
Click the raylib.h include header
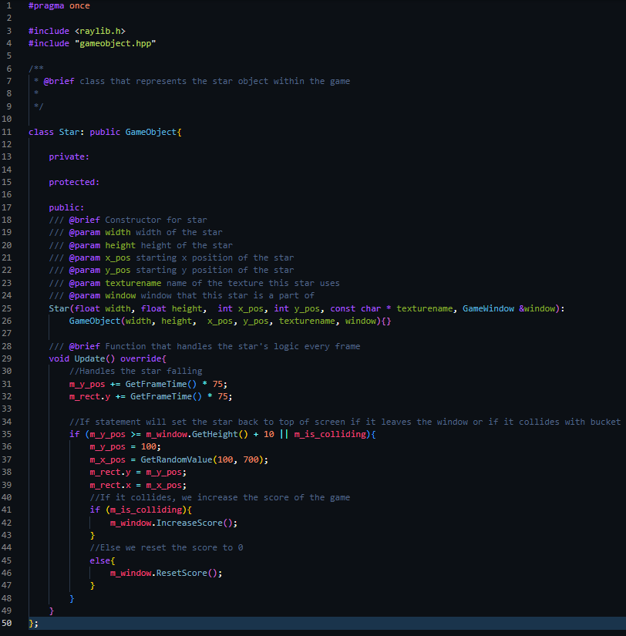(x=99, y=31)
